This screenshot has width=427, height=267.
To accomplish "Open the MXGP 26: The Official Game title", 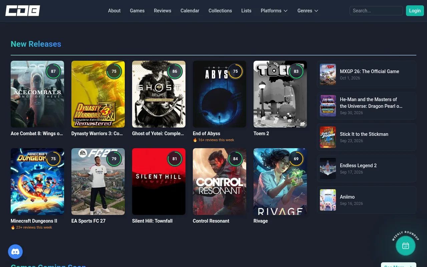I will [x=370, y=71].
